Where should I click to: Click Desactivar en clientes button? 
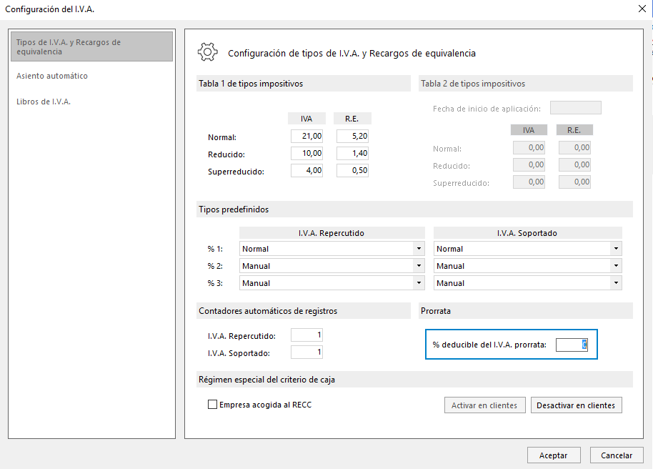(x=576, y=405)
